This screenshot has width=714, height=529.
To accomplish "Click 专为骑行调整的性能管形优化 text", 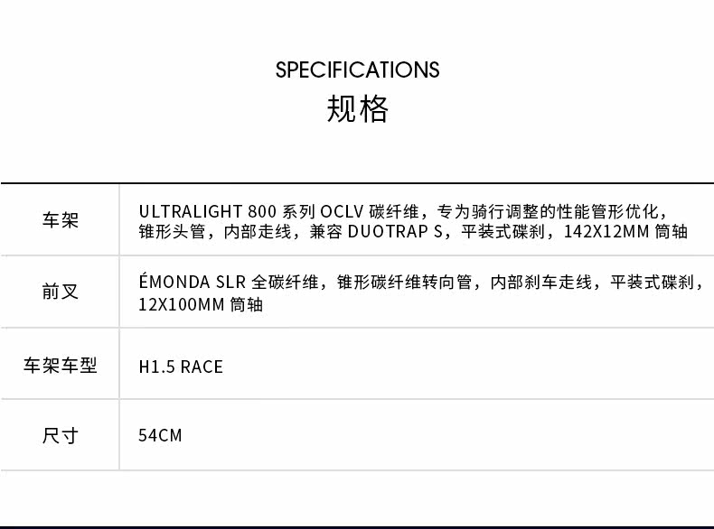I will [550, 212].
